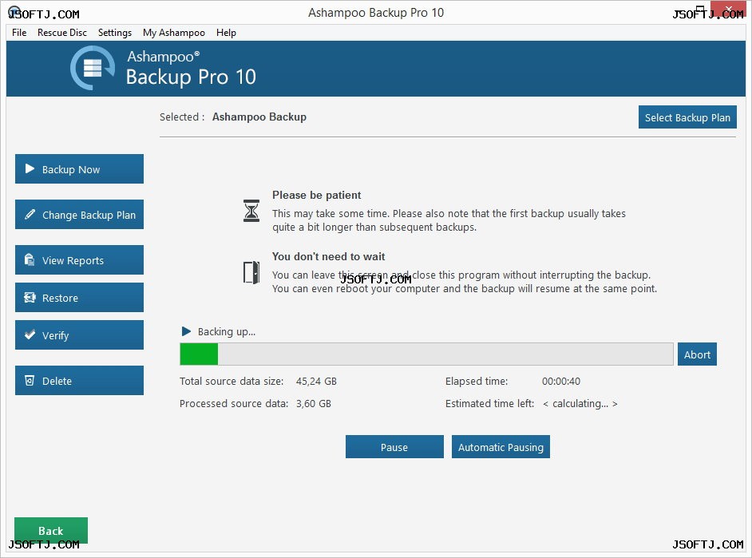Choose the Restore option
This screenshot has height=558, width=752.
point(79,298)
